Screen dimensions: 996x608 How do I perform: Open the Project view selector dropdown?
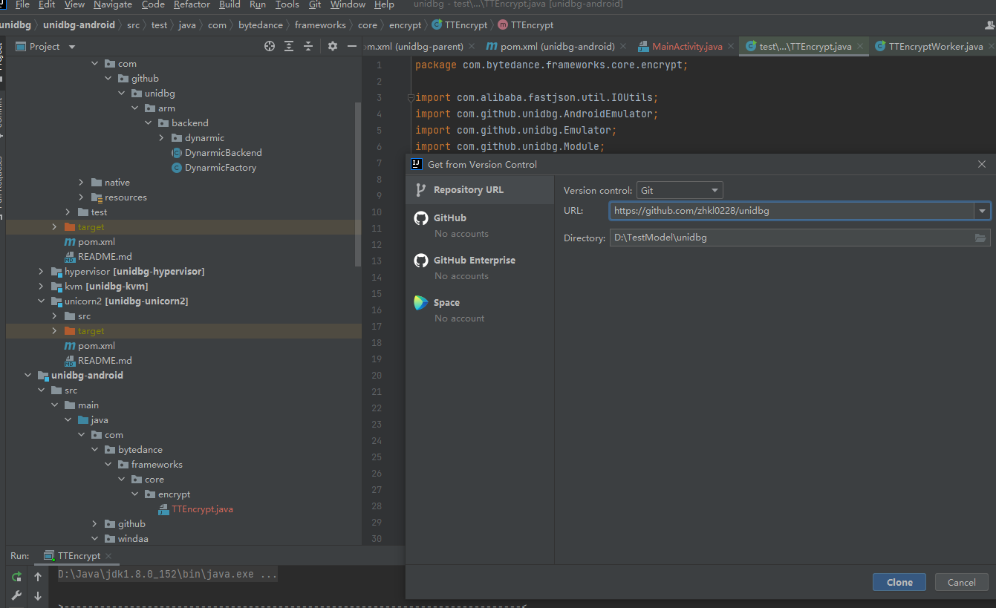click(72, 47)
